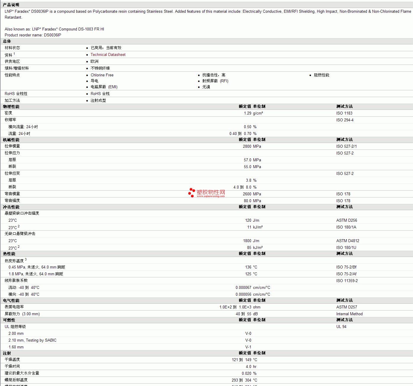Click the 收缩率 row label
The width and height of the screenshot is (413, 386).
click(x=10, y=120)
